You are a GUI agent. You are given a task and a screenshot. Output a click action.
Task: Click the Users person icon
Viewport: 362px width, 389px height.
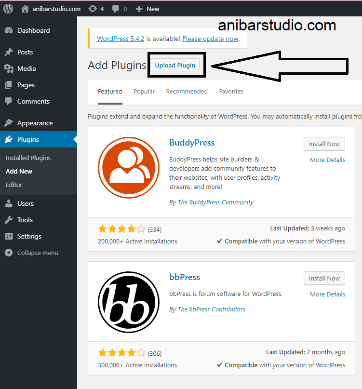pos(9,203)
